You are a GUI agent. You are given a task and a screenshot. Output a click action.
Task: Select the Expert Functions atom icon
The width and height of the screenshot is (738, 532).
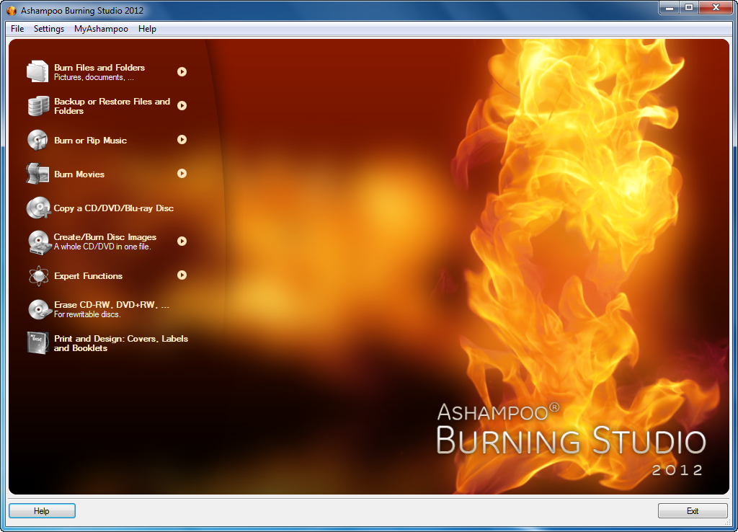[38, 275]
